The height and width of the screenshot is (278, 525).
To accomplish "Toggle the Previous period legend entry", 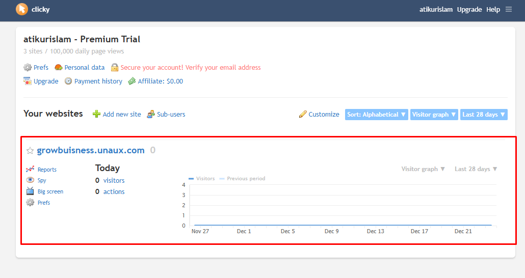I will coord(242,178).
